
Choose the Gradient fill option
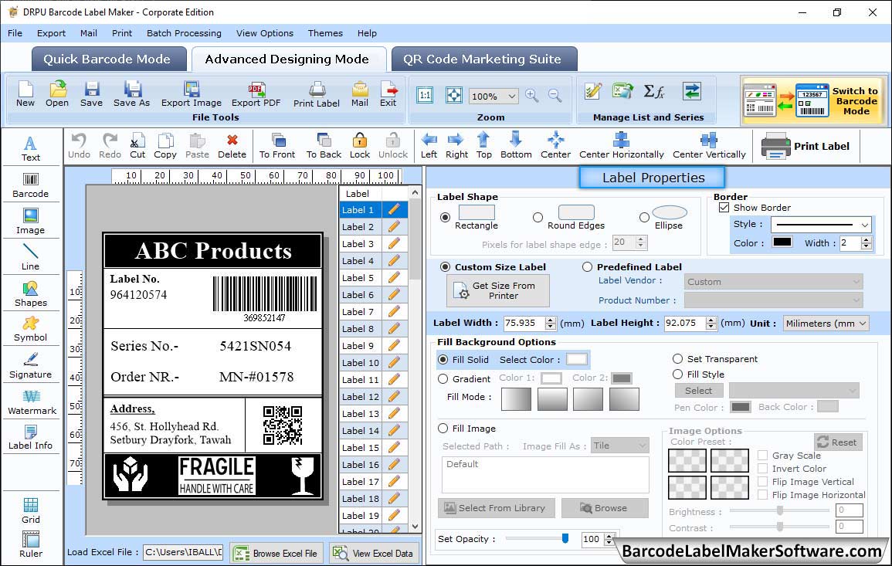[443, 379]
